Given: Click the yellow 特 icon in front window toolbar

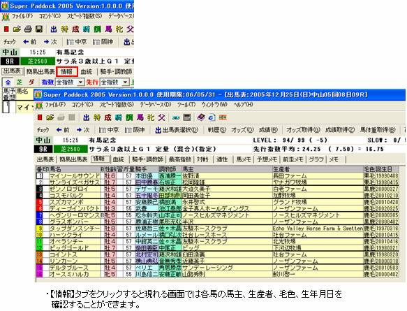Looking at the screenshot, I should coord(97,117).
